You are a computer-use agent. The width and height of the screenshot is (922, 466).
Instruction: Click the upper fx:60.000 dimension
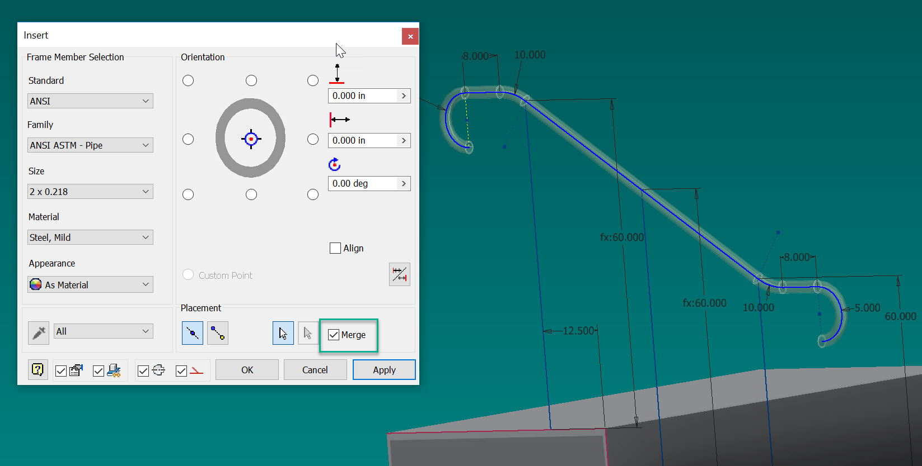point(622,237)
